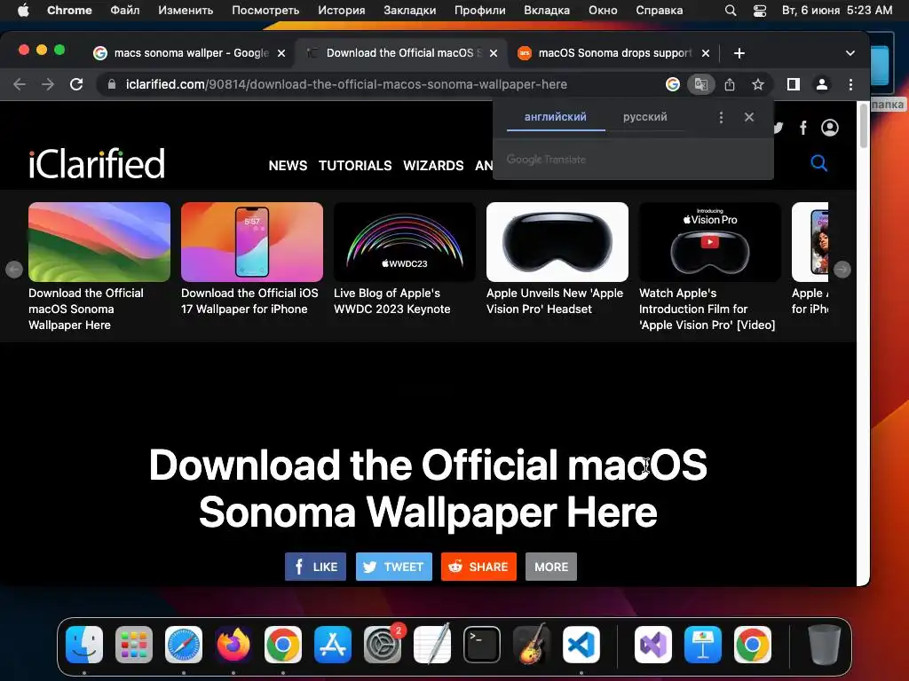
Task: Open GarageBand from the Dock
Action: tap(532, 645)
